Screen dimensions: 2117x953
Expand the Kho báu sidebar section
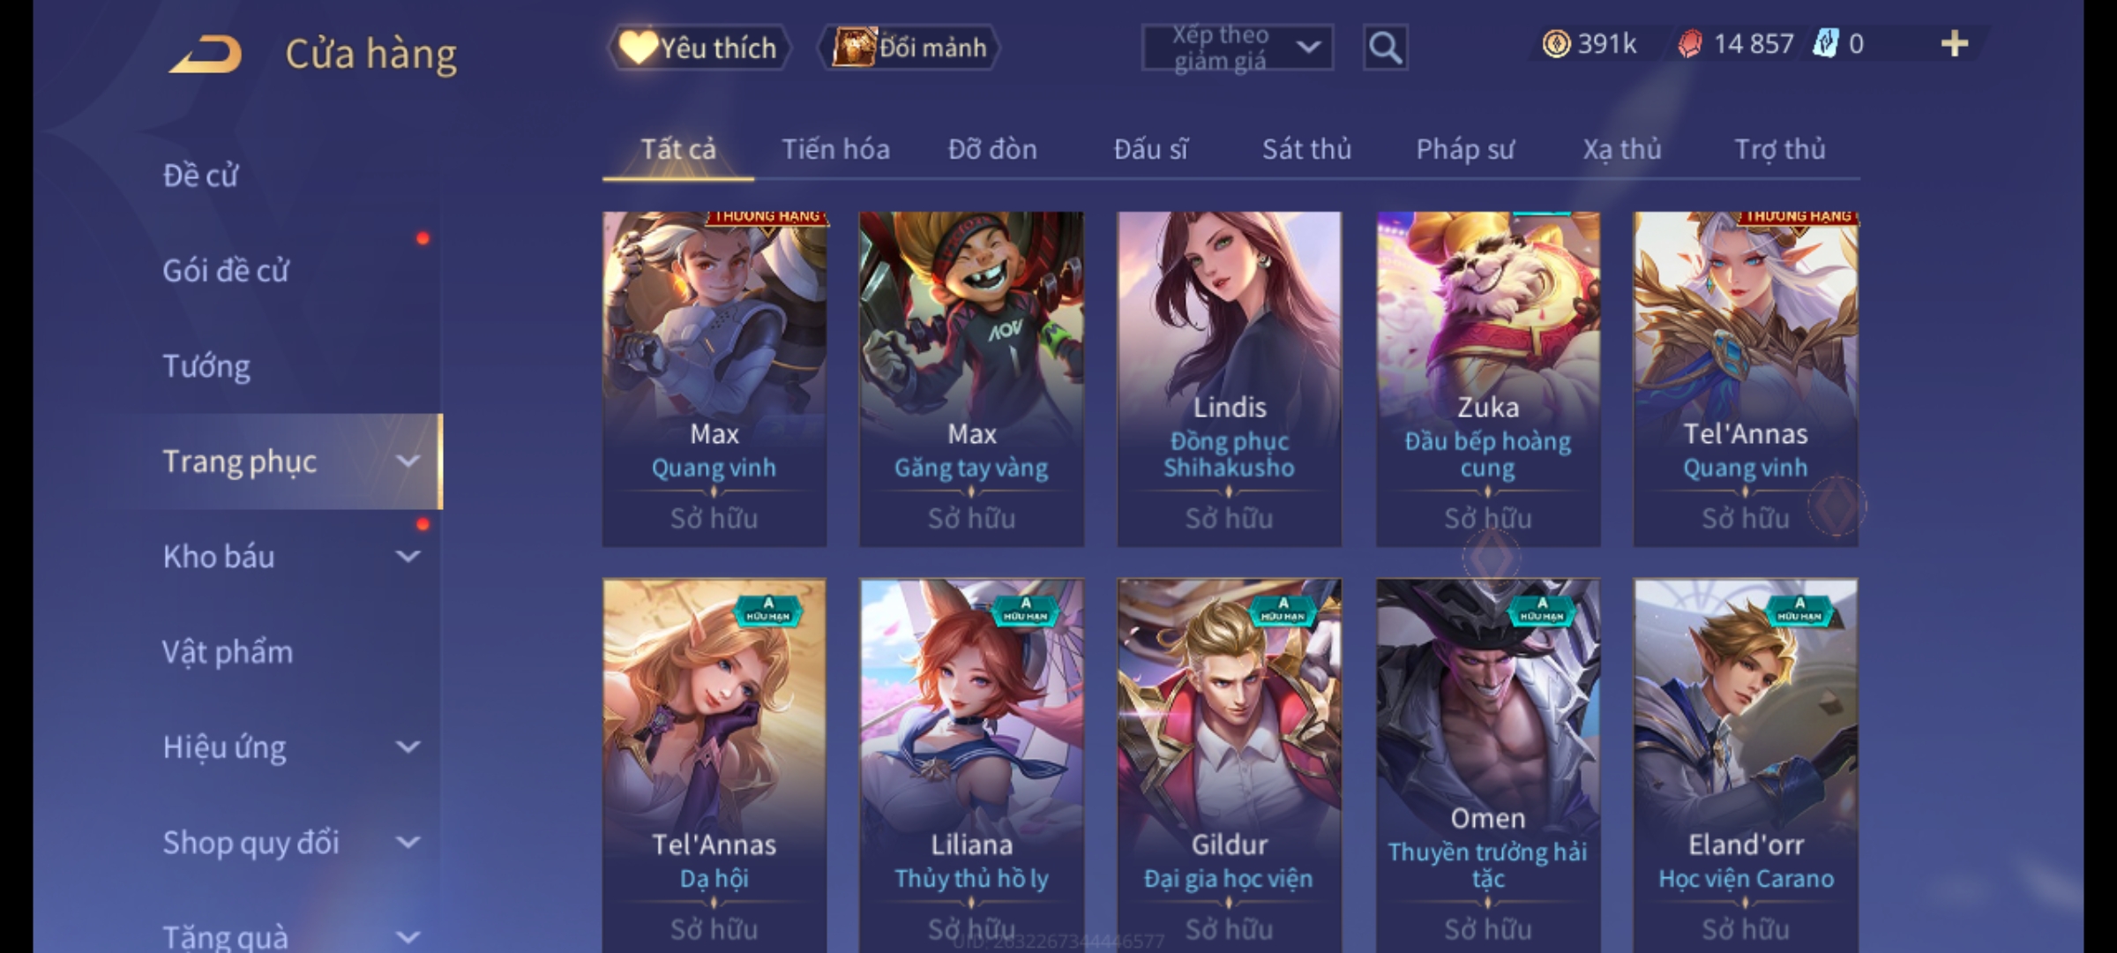pyautogui.click(x=408, y=556)
